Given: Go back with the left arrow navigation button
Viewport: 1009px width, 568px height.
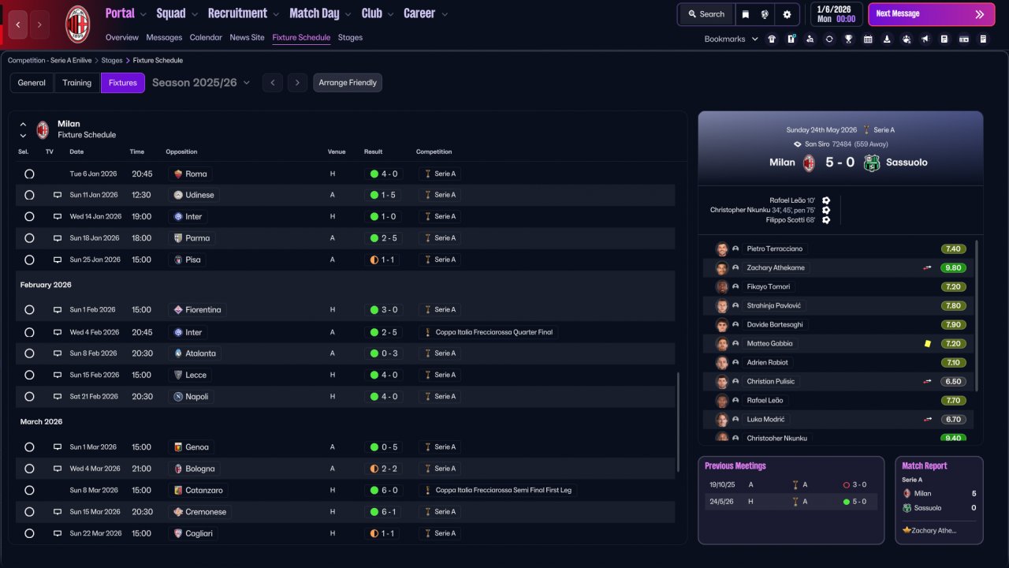Looking at the screenshot, I should click(18, 24).
